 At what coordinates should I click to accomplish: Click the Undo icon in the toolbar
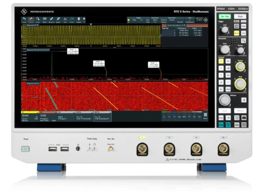(24, 20)
